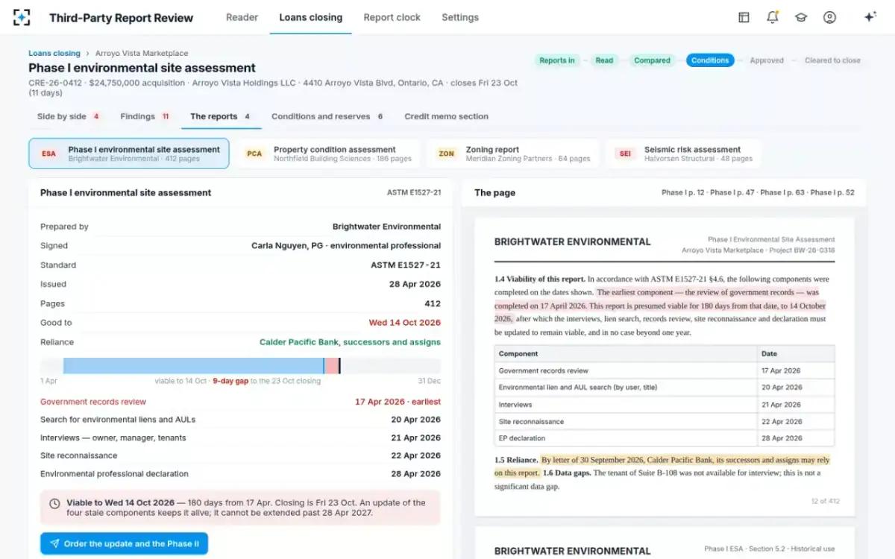
Task: Click the clock icon in viability alert
Action: tap(54, 504)
